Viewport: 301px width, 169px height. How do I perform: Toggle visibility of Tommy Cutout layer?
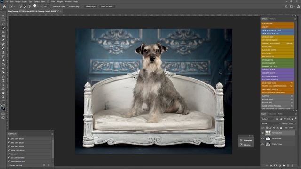pos(262,133)
